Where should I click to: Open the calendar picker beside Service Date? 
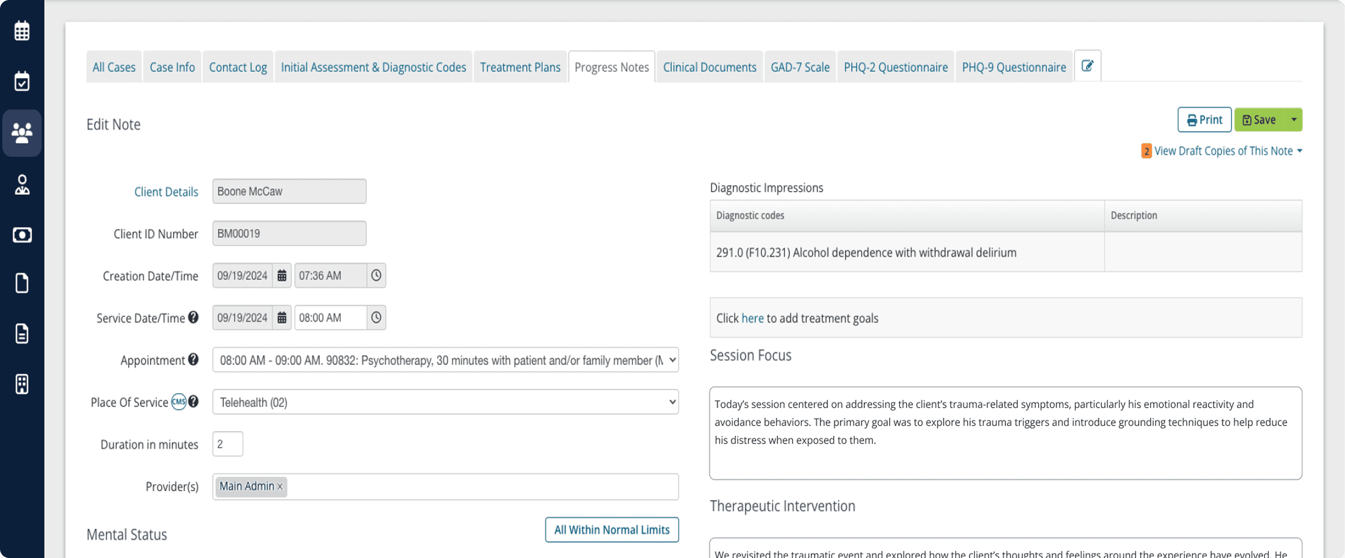pos(281,317)
